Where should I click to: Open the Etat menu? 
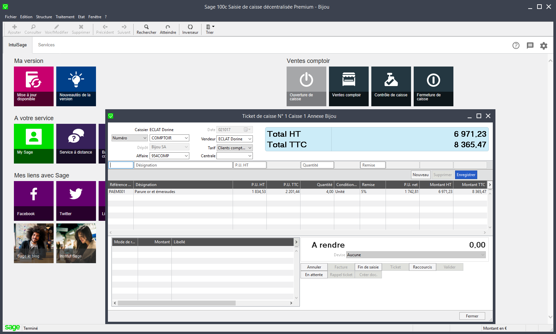point(81,17)
